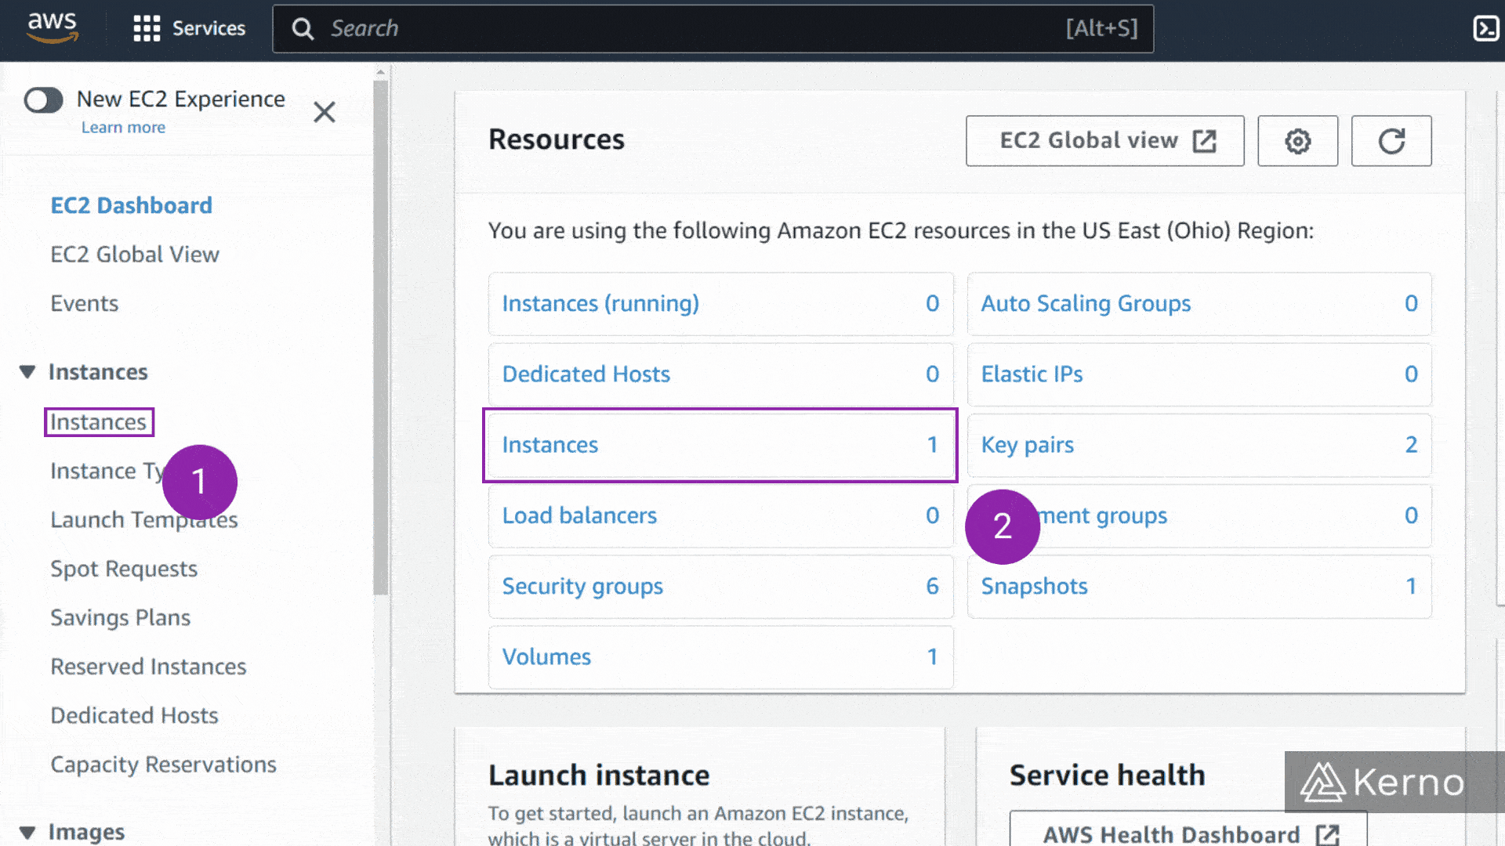Click the Services label in header
The height and width of the screenshot is (846, 1505).
click(209, 29)
